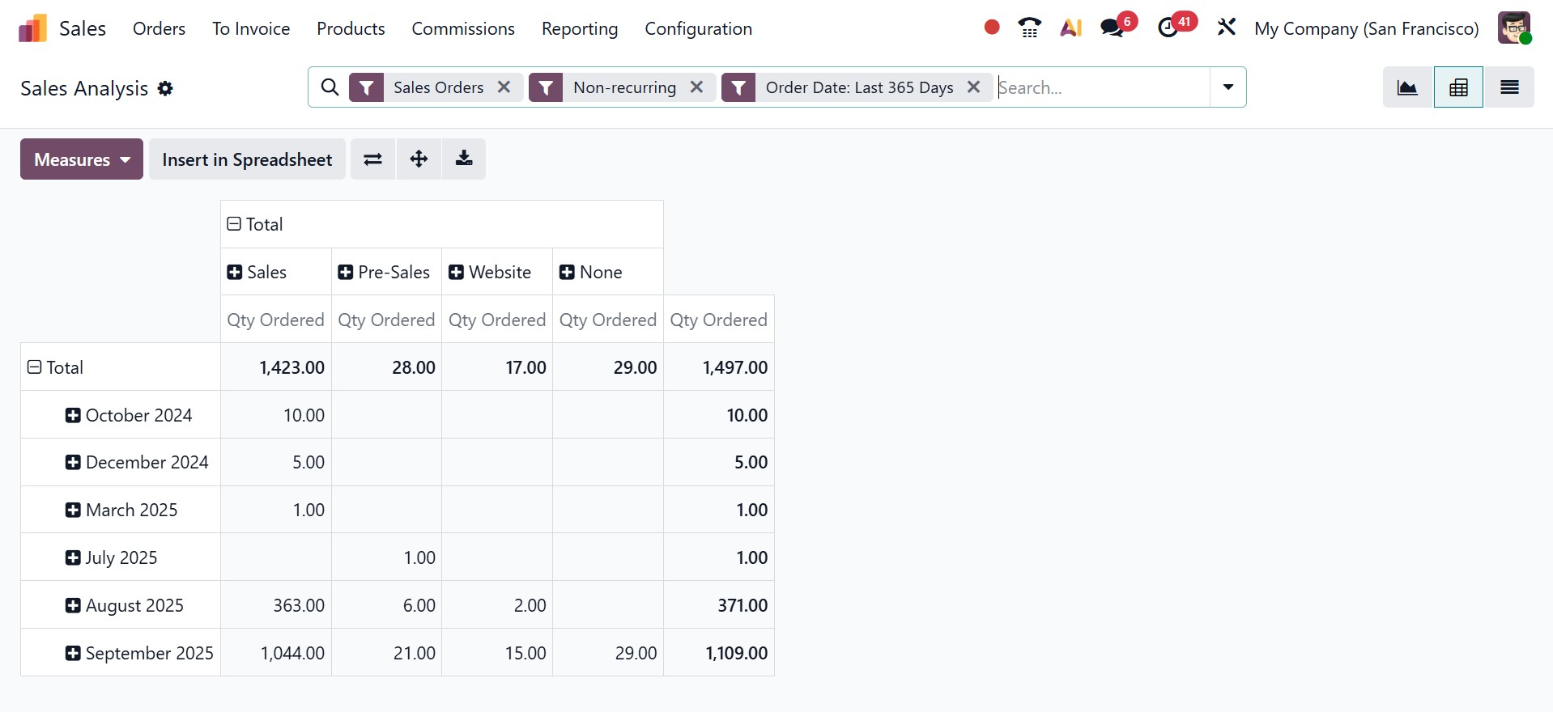Open the Configuration menu
The image size is (1553, 712).
[698, 29]
